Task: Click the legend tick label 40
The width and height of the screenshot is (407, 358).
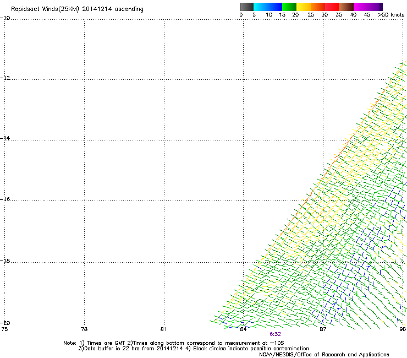Action: [353, 15]
